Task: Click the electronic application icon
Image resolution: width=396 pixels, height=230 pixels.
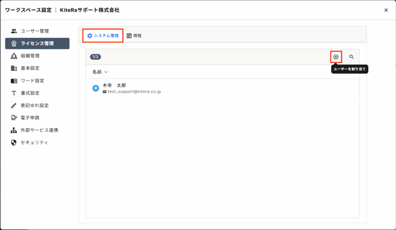Action: coord(14,118)
